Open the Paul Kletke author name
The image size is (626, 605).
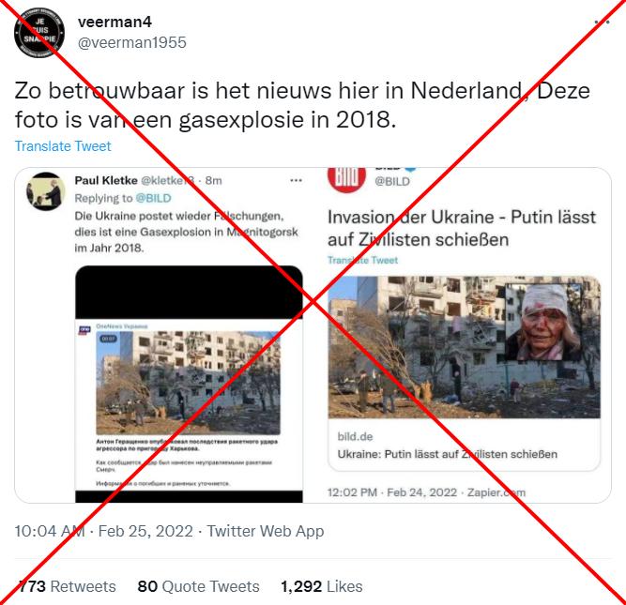(x=106, y=180)
